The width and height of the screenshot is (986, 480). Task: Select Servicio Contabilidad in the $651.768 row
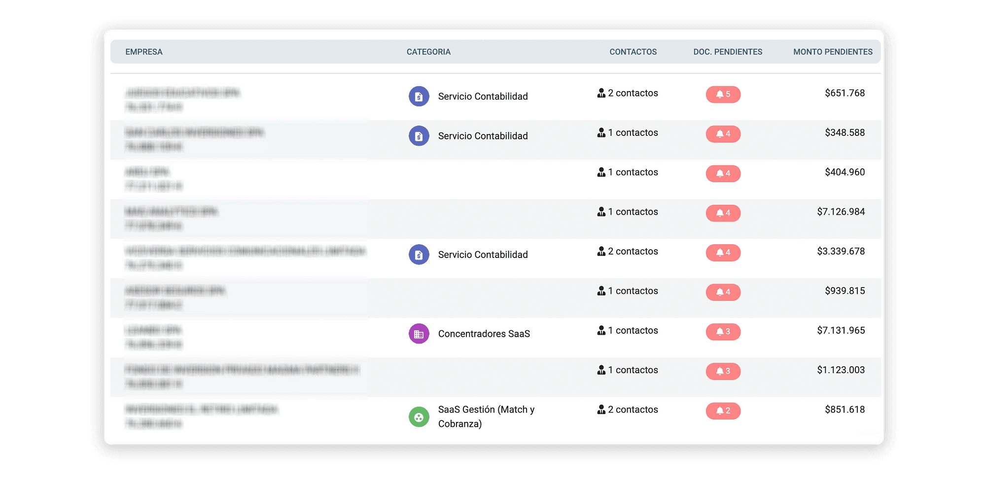point(483,96)
